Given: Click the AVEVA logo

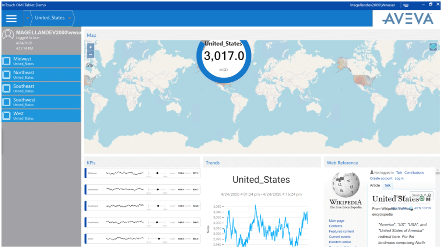Looking at the screenshot, I should (x=407, y=18).
